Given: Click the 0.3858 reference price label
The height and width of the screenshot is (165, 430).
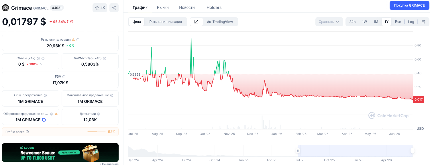Looking at the screenshot, I should (x=135, y=74).
